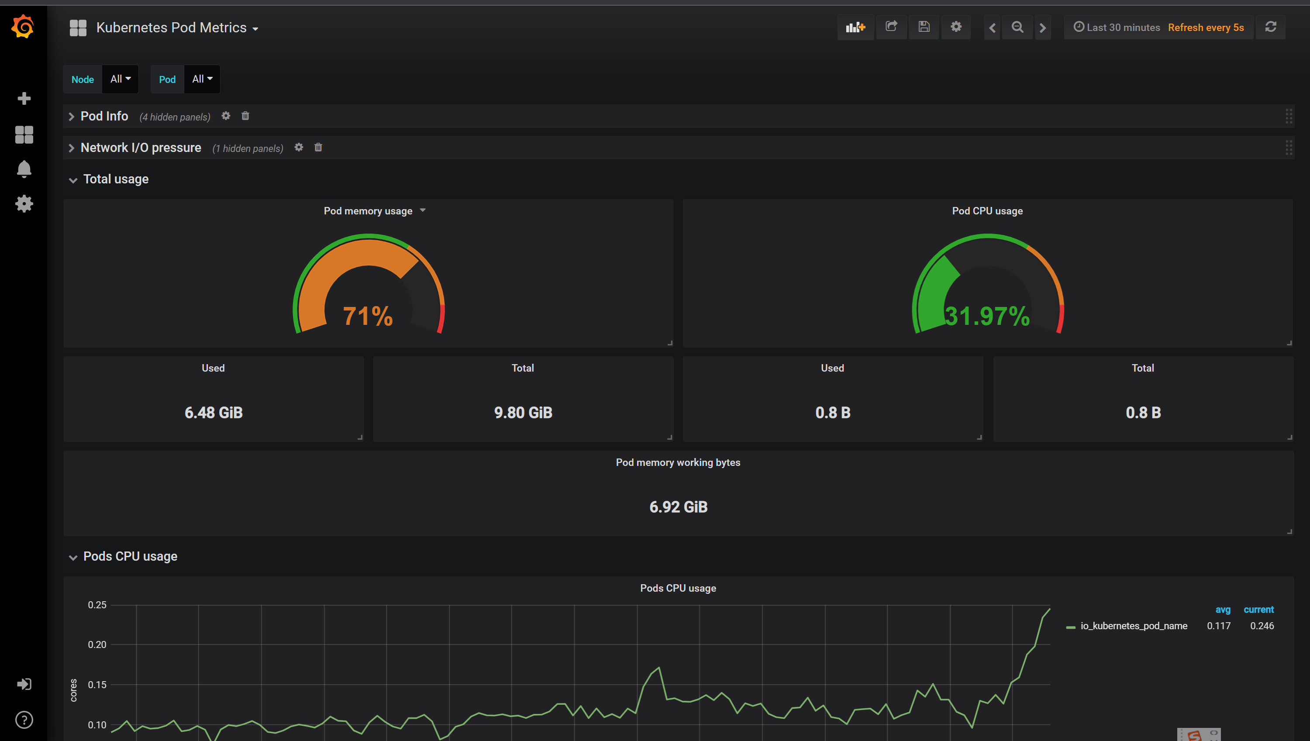Expand the Network I/O pressure row
This screenshot has height=741, width=1310.
pyautogui.click(x=135, y=148)
